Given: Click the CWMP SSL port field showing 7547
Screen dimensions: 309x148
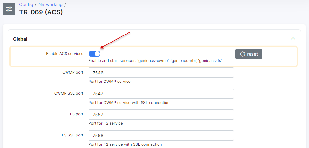Looking at the screenshot, I should pos(161,94).
